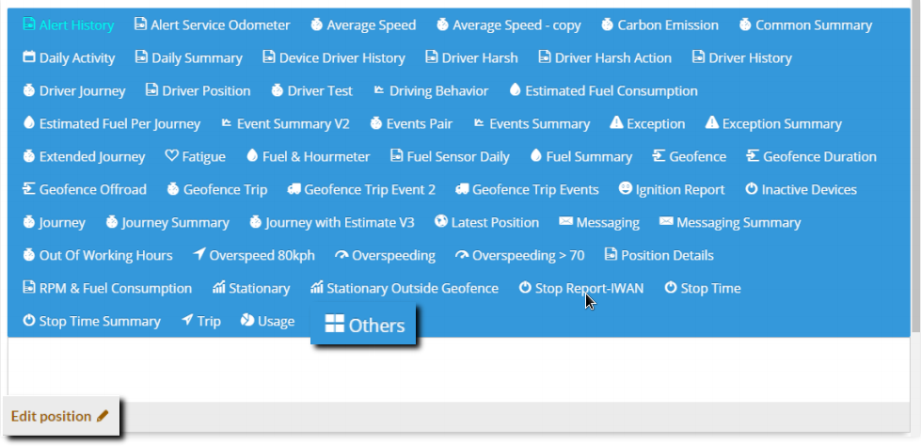Click the Carbon Emission stopwatch icon
The width and height of the screenshot is (921, 446).
point(607,25)
